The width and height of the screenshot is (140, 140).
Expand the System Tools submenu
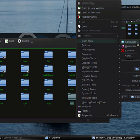(x=99, y=93)
